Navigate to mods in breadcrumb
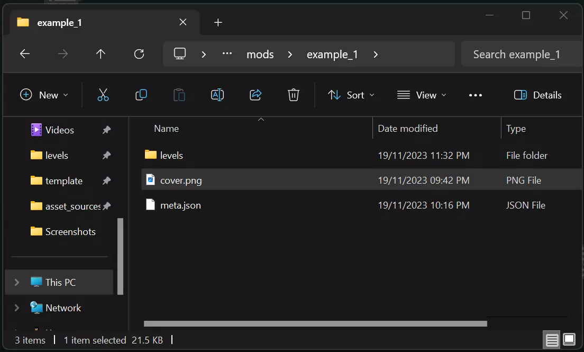584x352 pixels. [260, 55]
